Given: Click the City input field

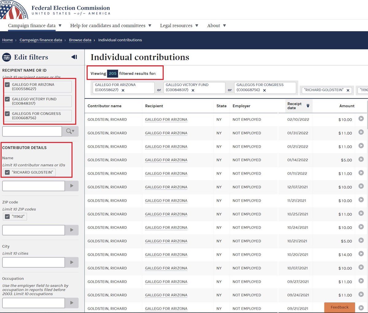Looking at the screenshot, I should pos(33,262).
